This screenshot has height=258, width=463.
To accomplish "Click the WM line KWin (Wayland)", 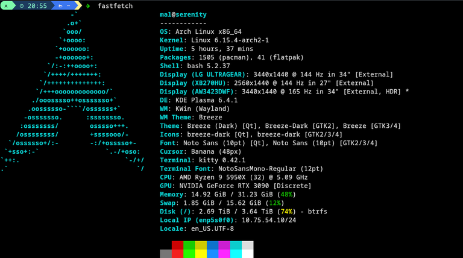I will [x=195, y=109].
